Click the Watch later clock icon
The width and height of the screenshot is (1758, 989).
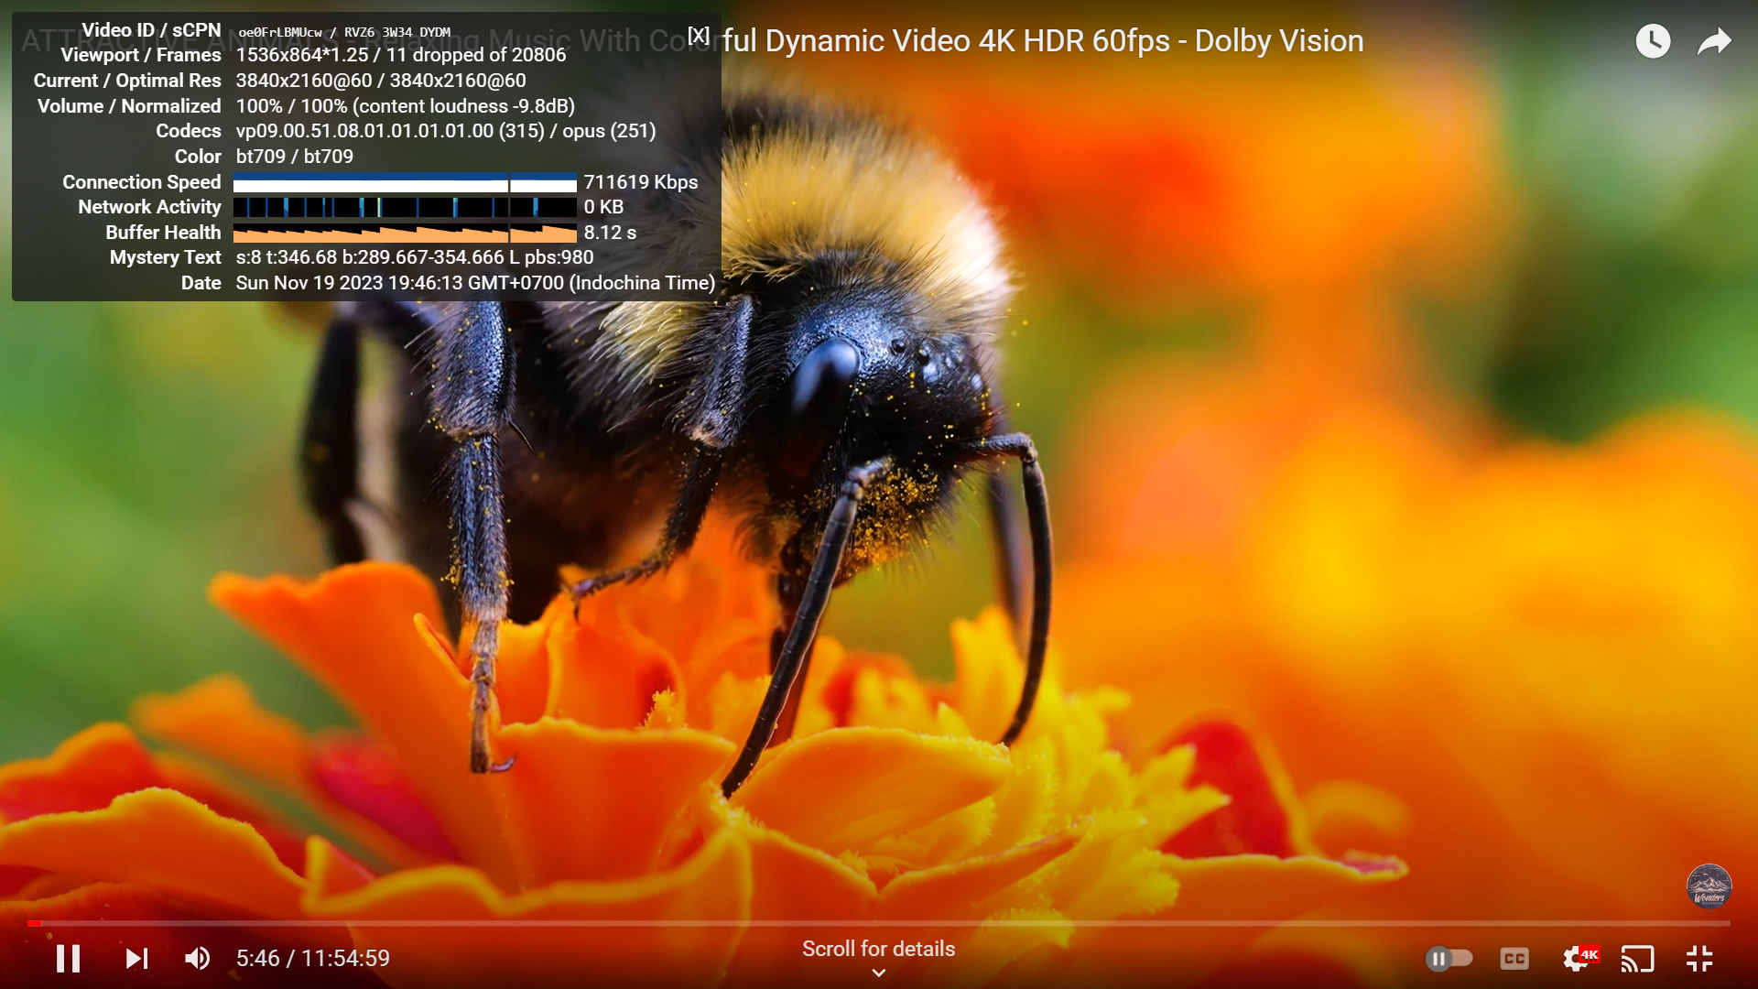[1653, 41]
